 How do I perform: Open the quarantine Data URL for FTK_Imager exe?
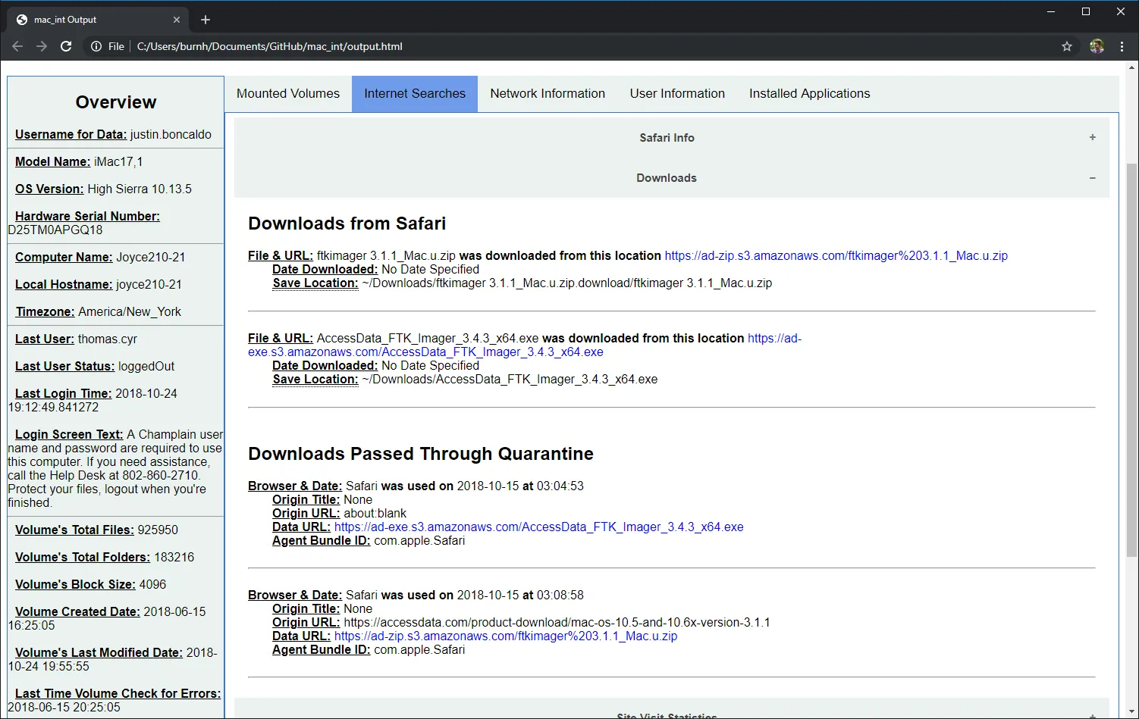[539, 527]
